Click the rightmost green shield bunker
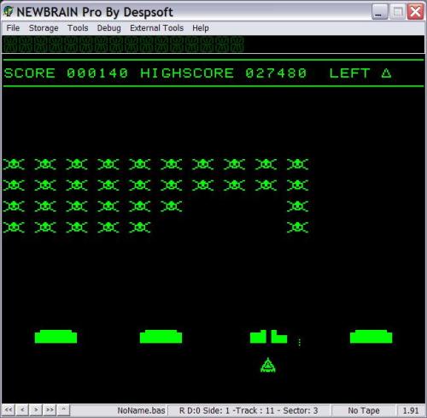Screen dimensions: 427x418 click(x=371, y=337)
